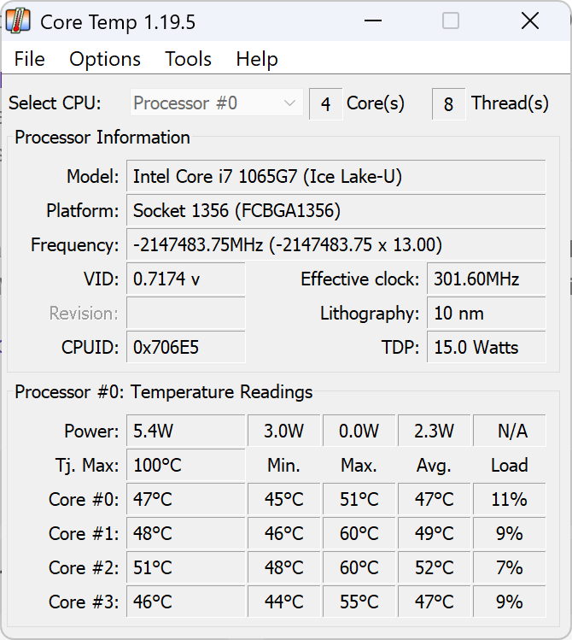Expand the Select CPU Processor #0 dropdown

(x=217, y=103)
